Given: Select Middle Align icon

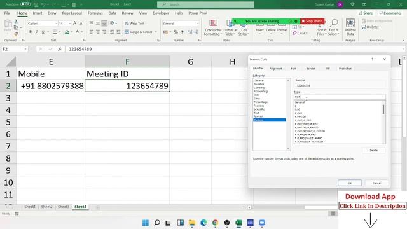Looking at the screenshot, I should [98, 24].
